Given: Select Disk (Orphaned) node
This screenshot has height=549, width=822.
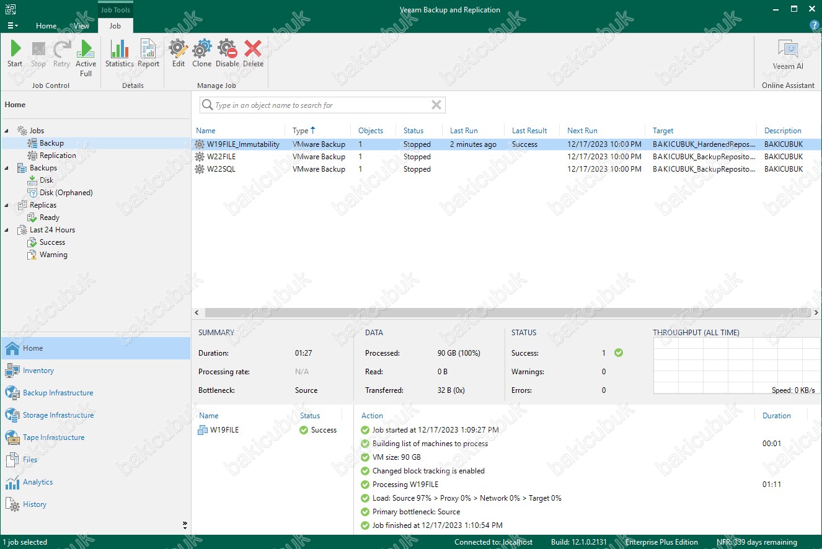Looking at the screenshot, I should click(66, 193).
